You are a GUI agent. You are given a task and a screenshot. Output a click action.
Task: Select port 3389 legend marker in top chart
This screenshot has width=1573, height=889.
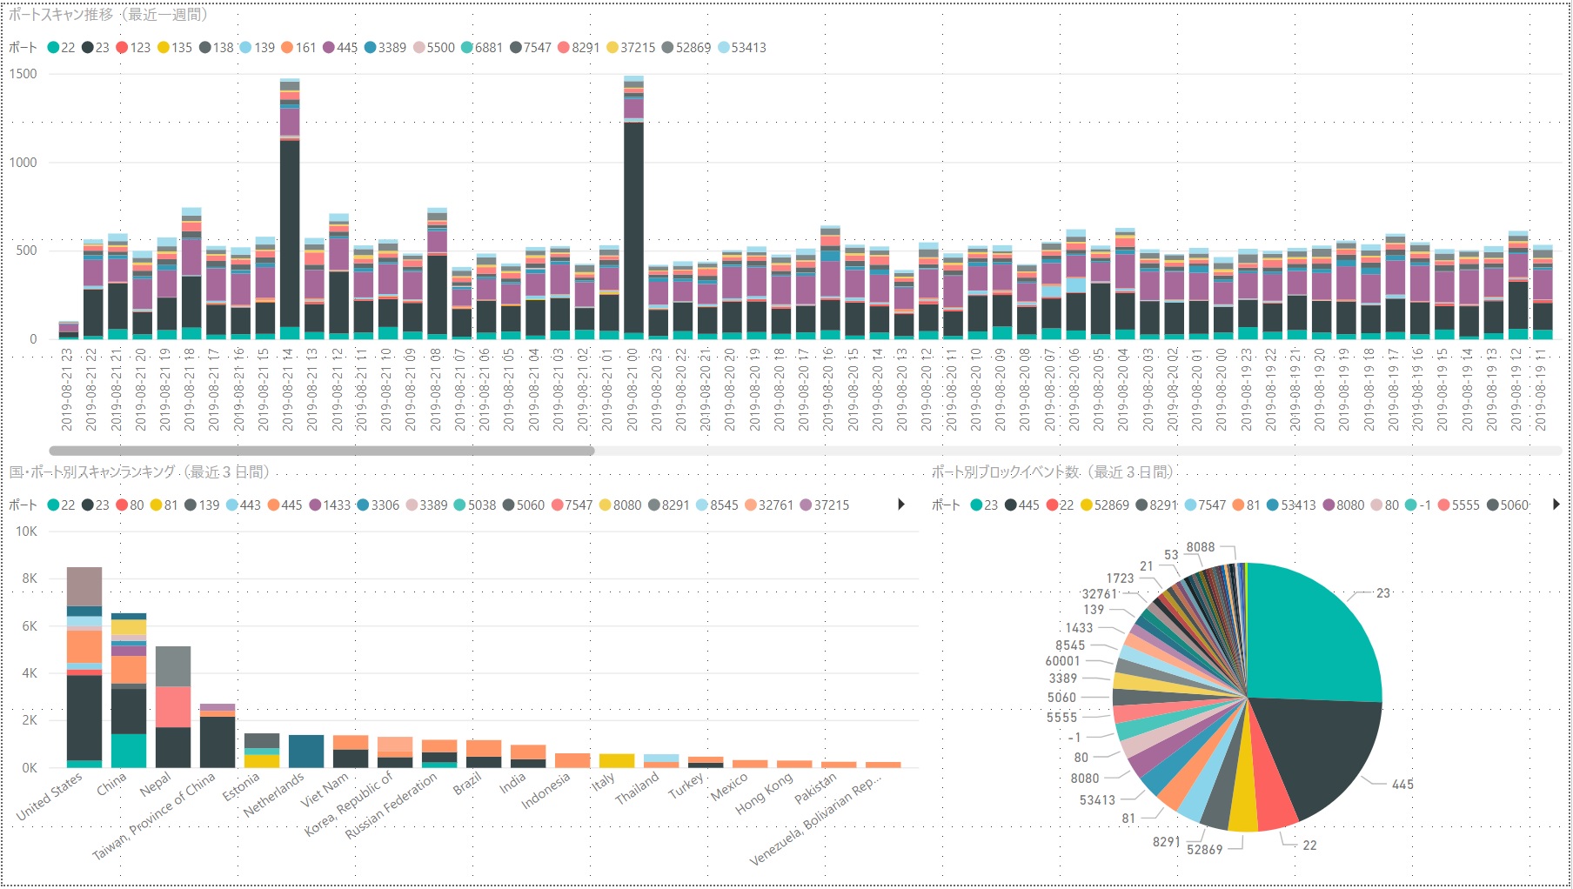[371, 48]
